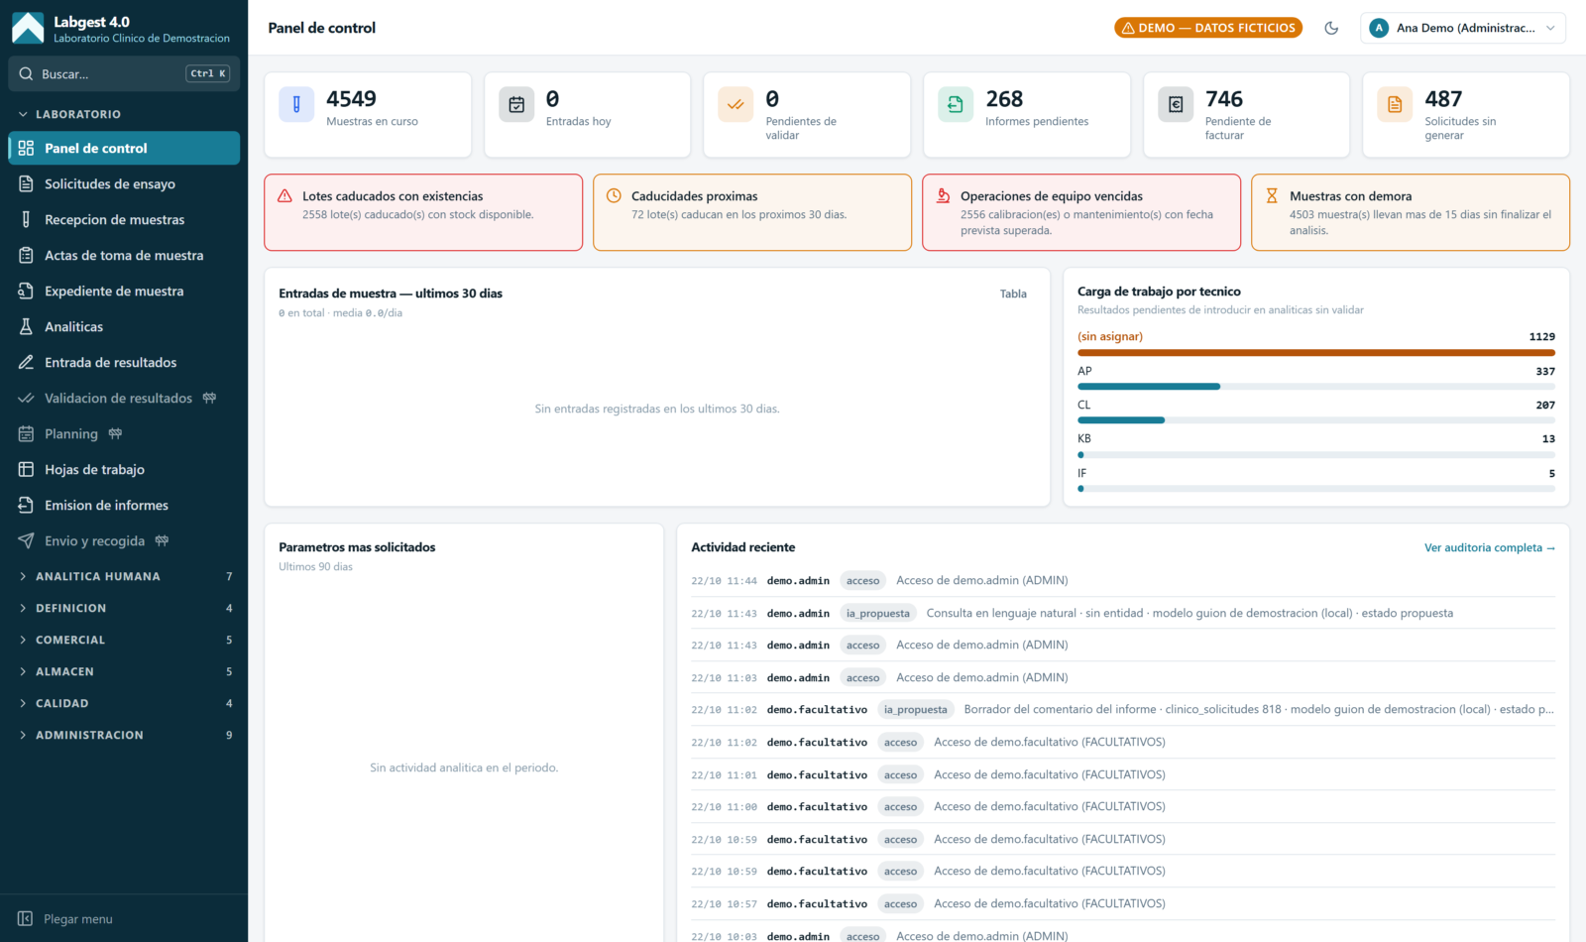Expand the ALMACEN sidebar section
1586x942 pixels.
point(124,671)
